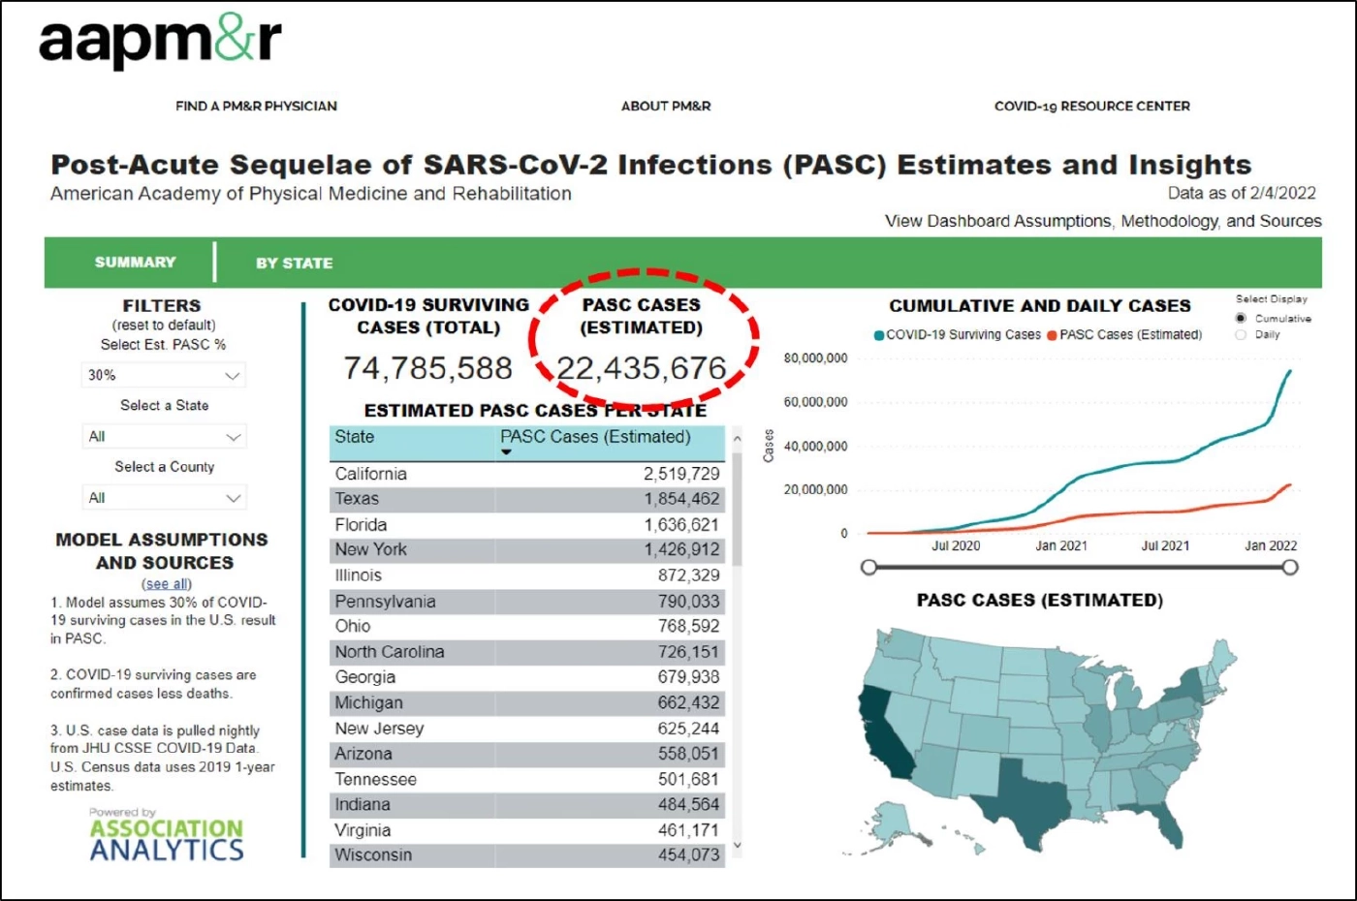The height and width of the screenshot is (901, 1357).
Task: Click the Association Analytics logo
Action: click(166, 839)
